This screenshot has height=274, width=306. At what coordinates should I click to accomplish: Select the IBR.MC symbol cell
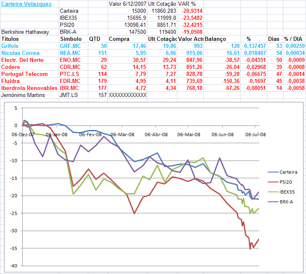(x=73, y=88)
